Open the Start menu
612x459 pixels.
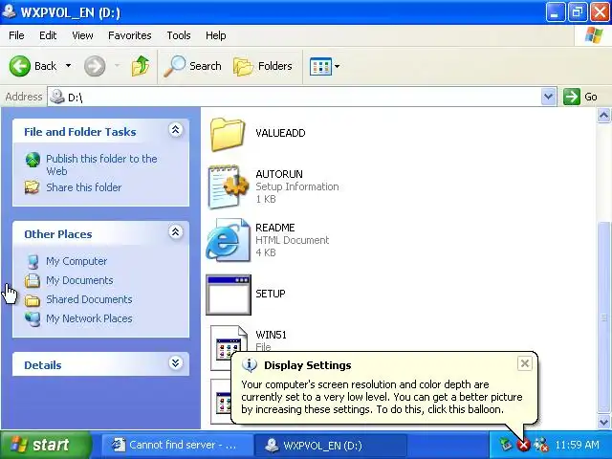point(45,445)
